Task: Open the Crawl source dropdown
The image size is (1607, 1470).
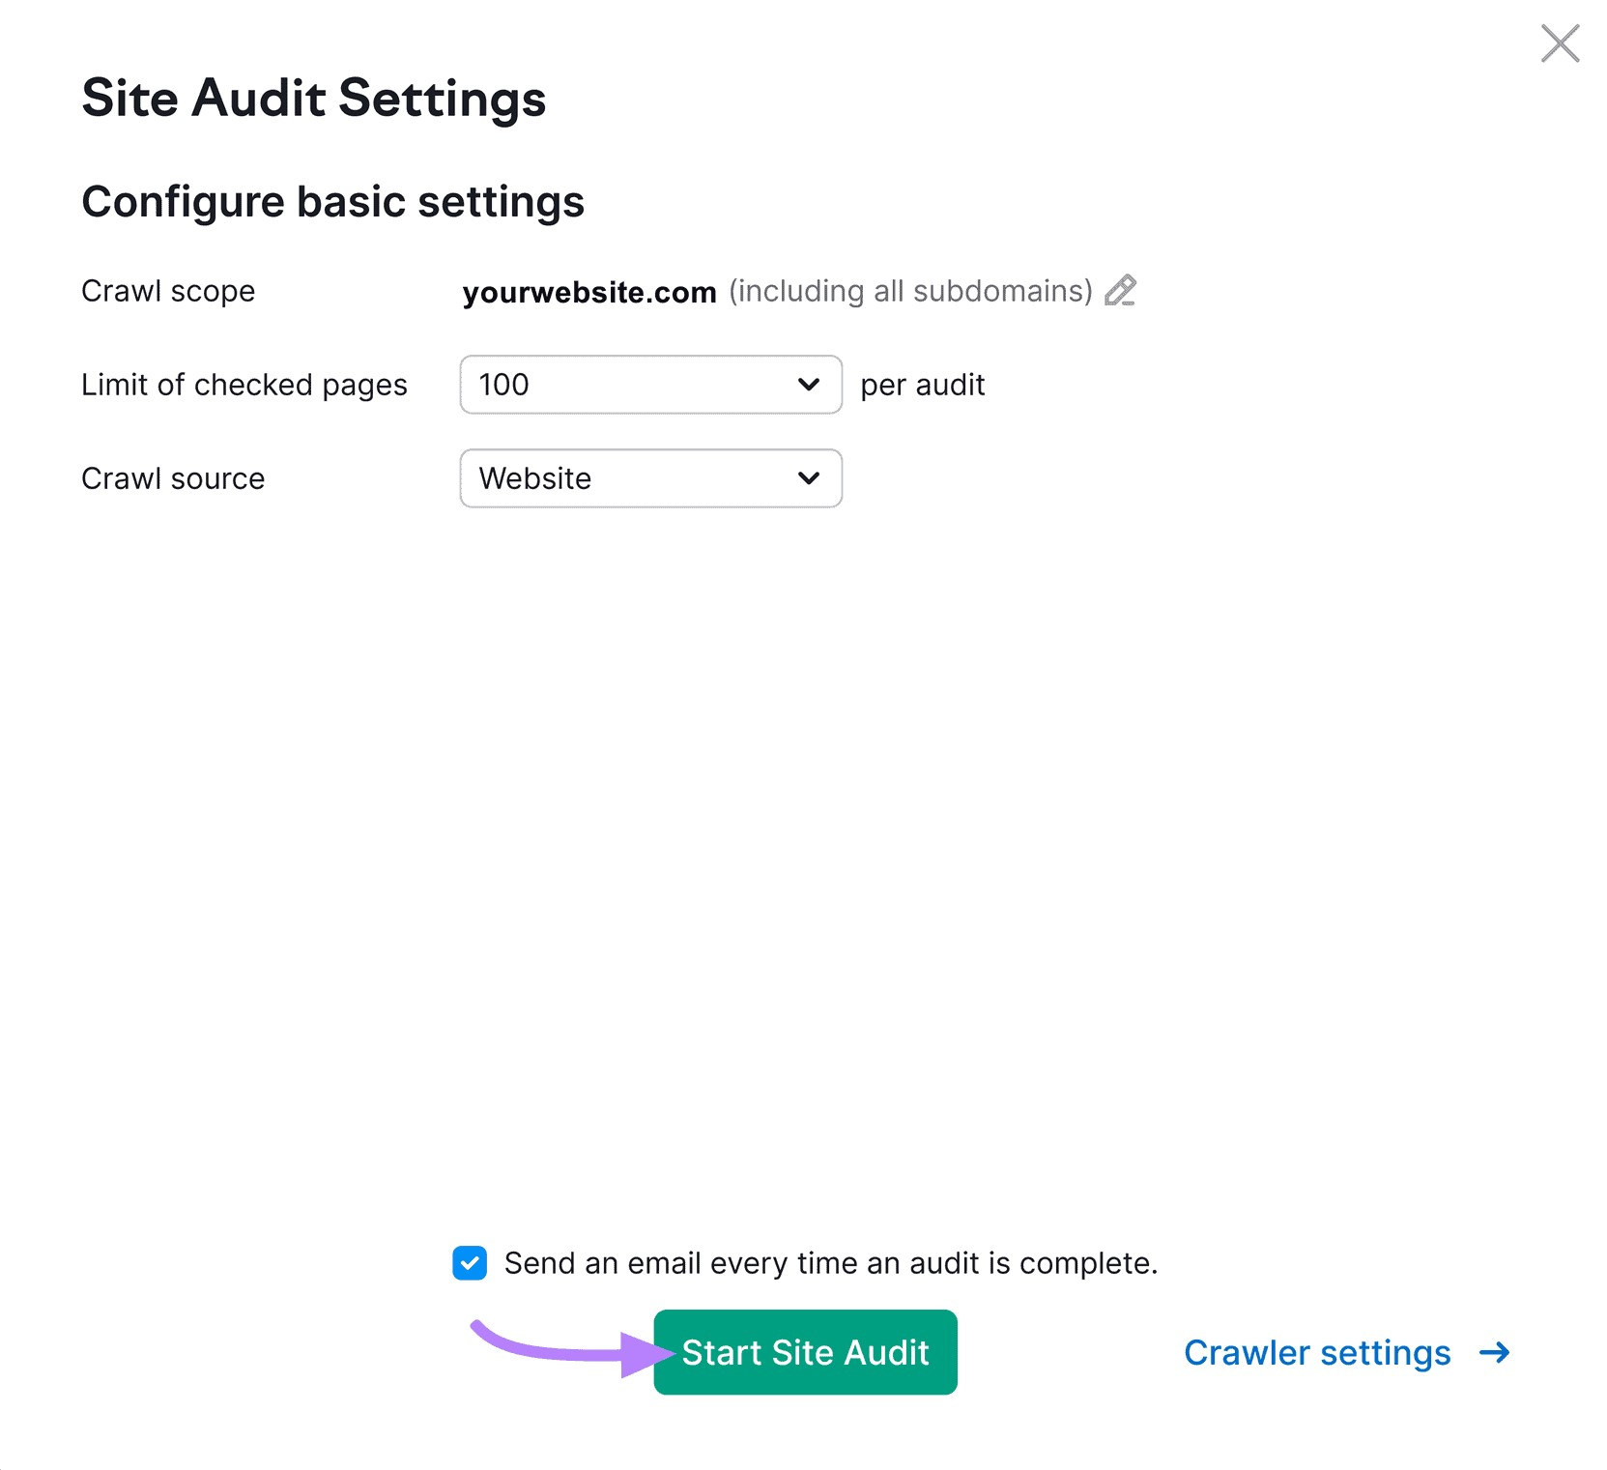Action: (x=650, y=478)
